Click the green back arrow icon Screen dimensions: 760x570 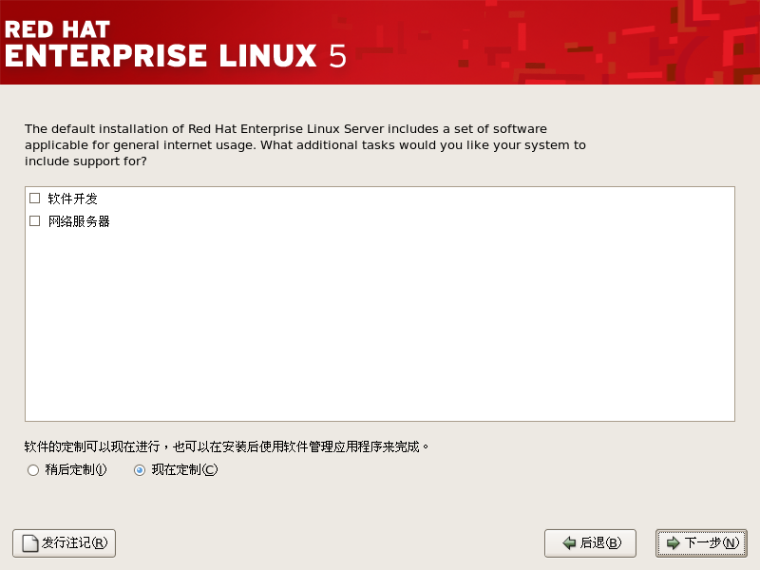tap(569, 543)
